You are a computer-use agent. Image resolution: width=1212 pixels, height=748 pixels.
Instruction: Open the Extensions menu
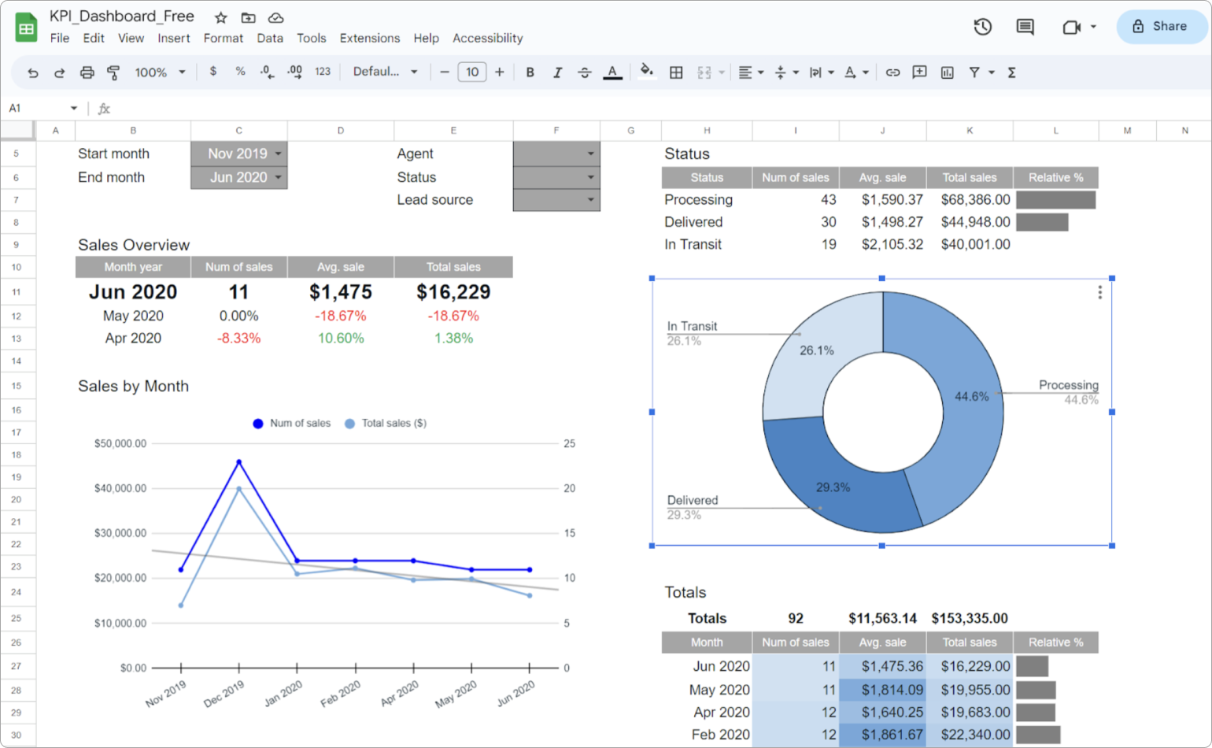pyautogui.click(x=370, y=38)
